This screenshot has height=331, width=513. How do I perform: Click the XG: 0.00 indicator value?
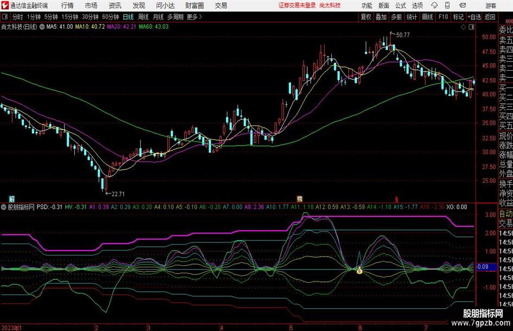457,207
